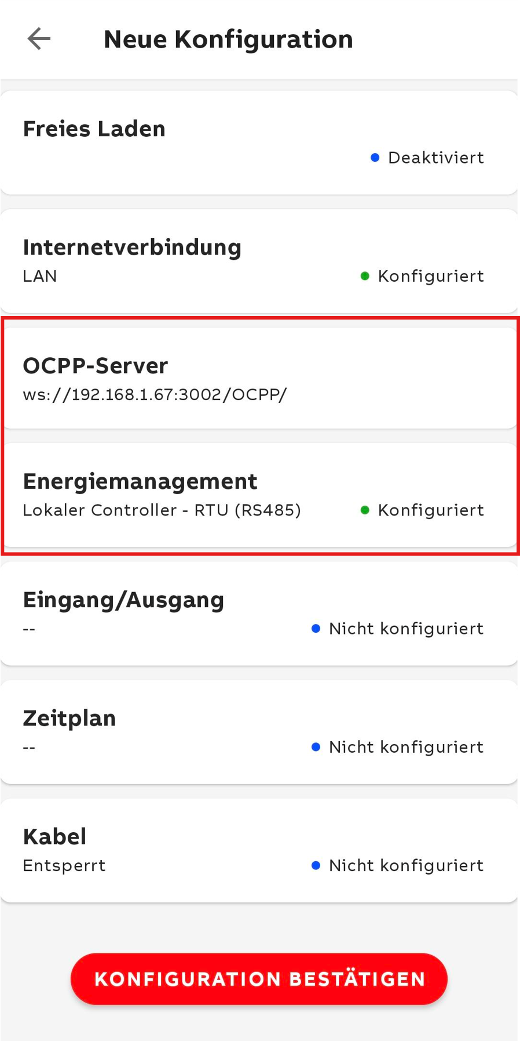Tap the ws://192.168.1.67:3002/OCPP/ address
The height and width of the screenshot is (1041, 520).
click(x=155, y=395)
